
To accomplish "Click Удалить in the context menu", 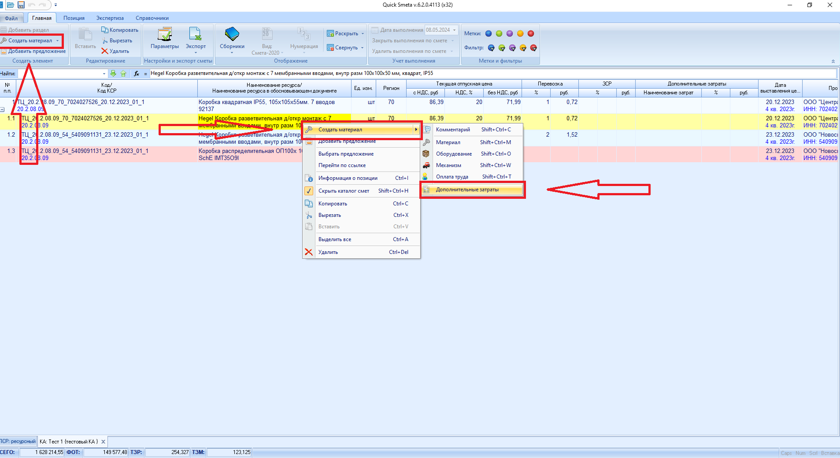I will (361, 252).
